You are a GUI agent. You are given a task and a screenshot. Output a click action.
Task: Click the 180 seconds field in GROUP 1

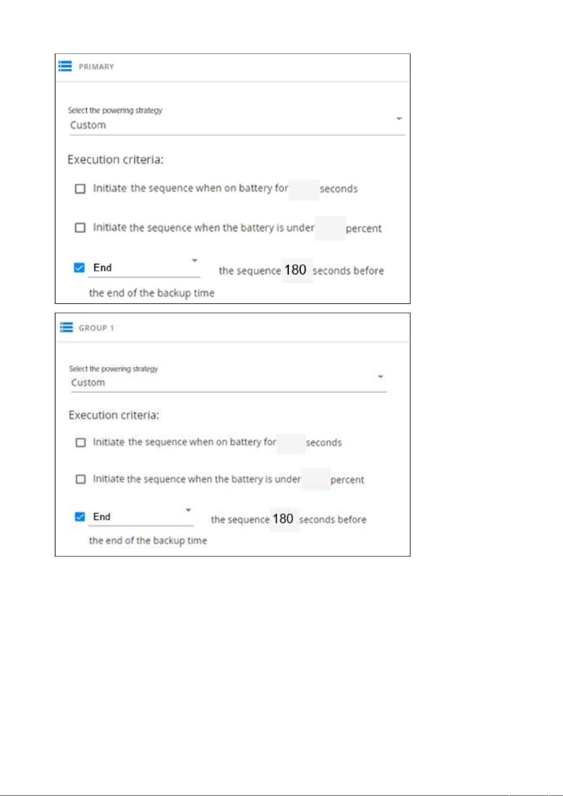click(x=285, y=519)
